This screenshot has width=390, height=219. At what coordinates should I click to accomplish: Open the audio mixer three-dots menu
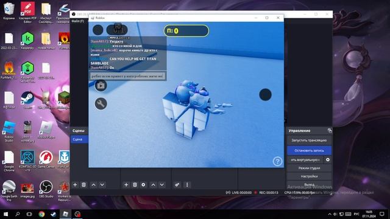(x=187, y=185)
